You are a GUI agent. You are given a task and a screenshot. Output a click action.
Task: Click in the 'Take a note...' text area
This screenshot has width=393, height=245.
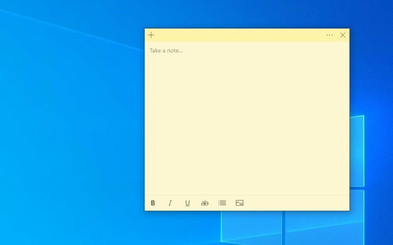coord(247,118)
